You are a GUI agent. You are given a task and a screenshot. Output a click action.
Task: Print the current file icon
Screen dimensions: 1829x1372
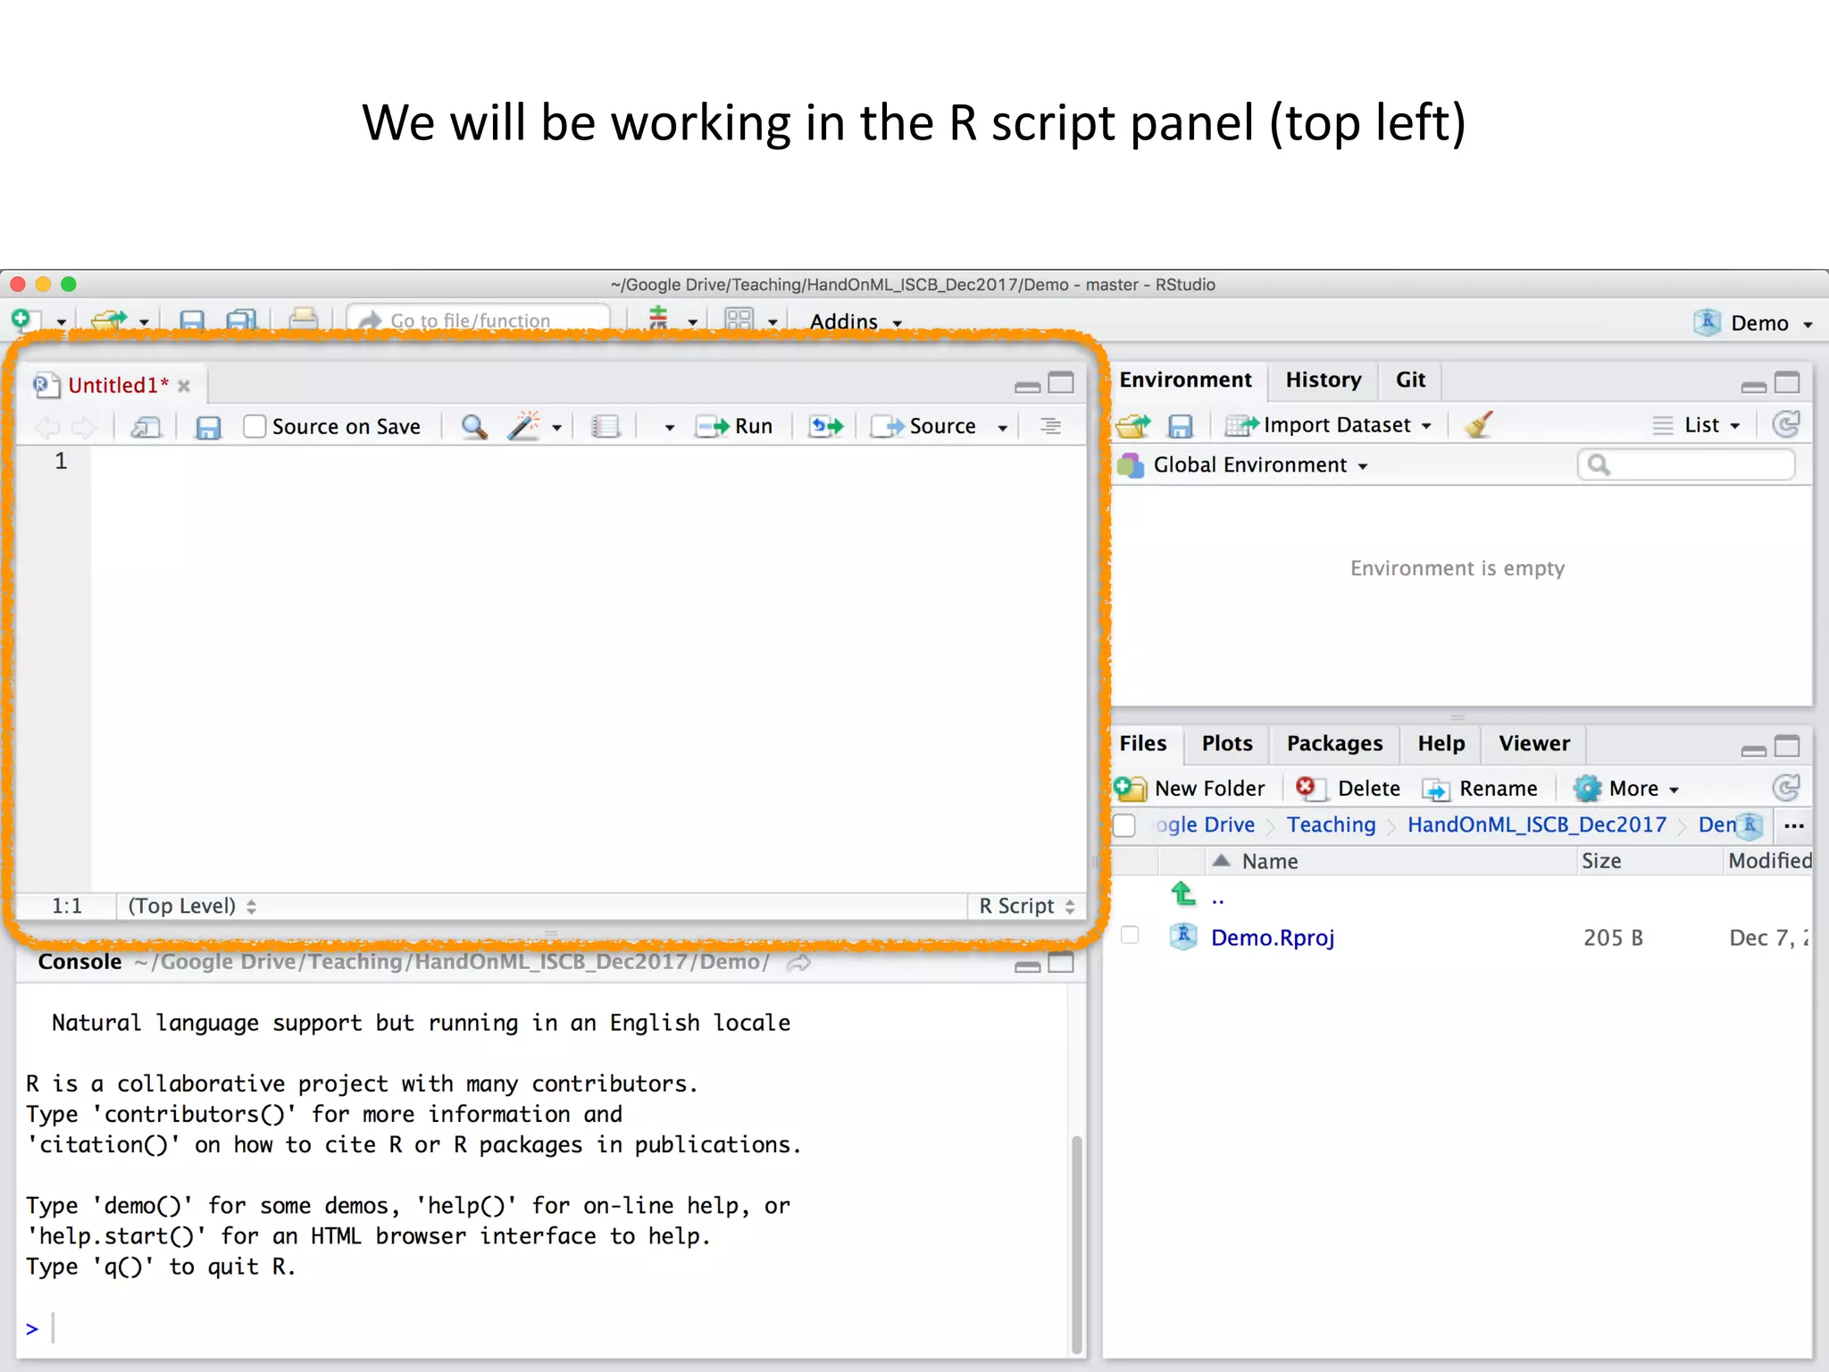pyautogui.click(x=304, y=320)
